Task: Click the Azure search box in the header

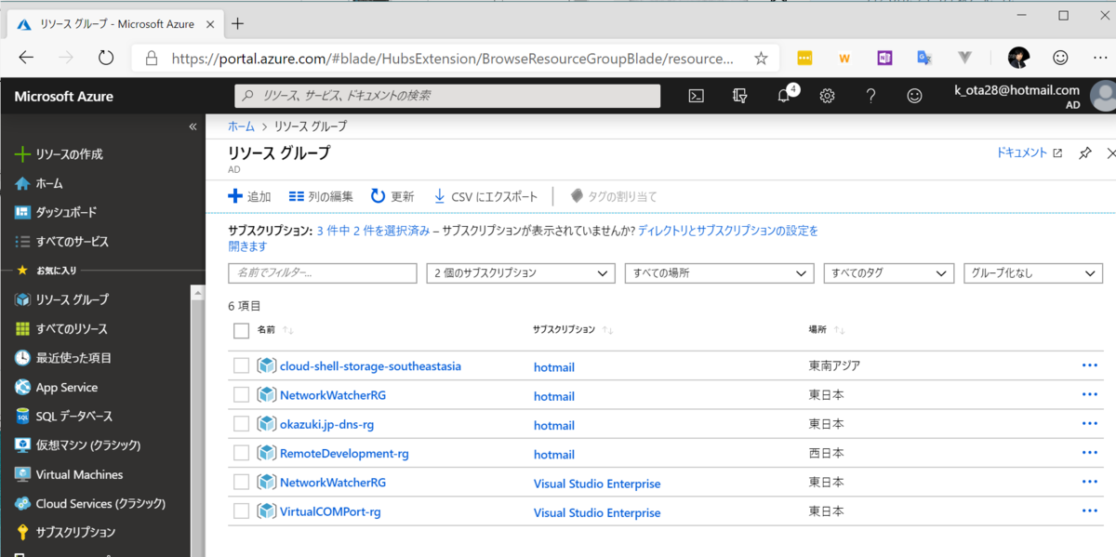Action: (x=447, y=96)
